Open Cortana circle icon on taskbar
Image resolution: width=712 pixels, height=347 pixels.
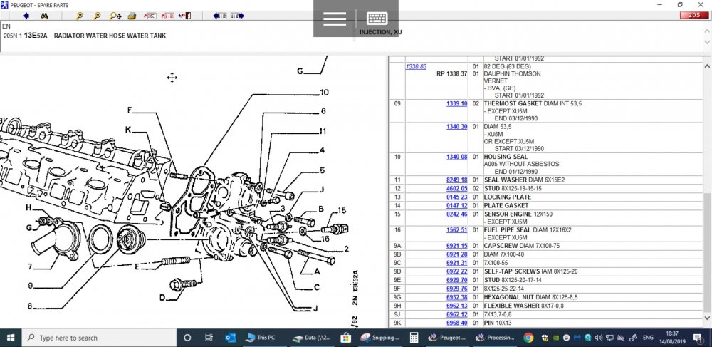coord(187,338)
